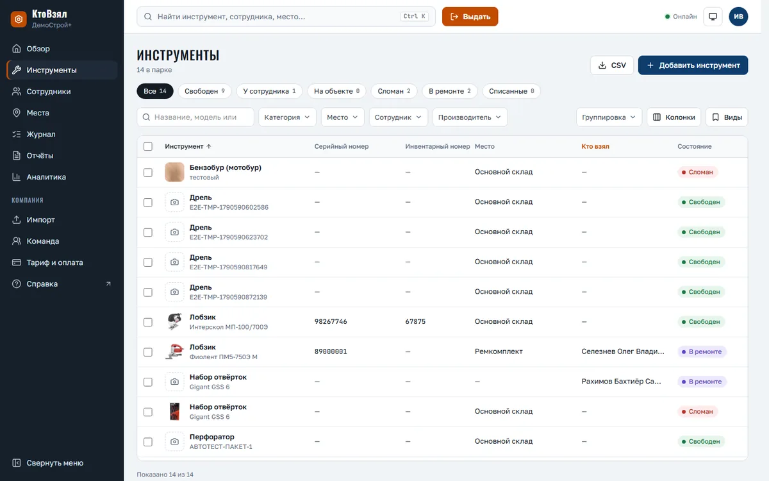
Task: Select the Списанные filter tab
Action: point(511,91)
